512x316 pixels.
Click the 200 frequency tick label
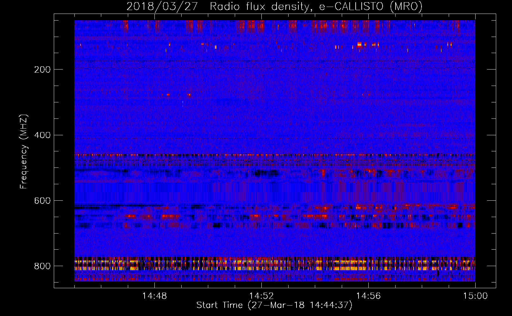pos(42,70)
